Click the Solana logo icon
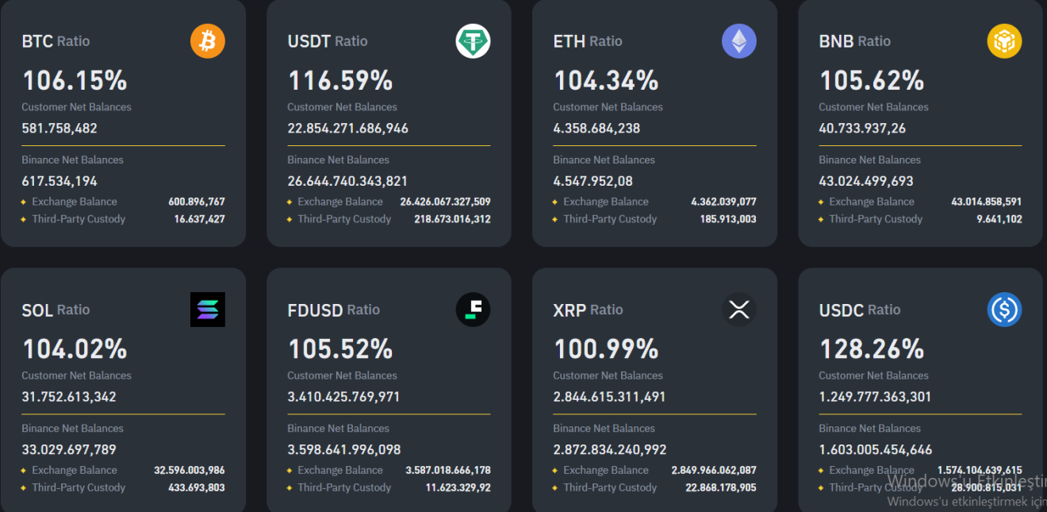Image resolution: width=1047 pixels, height=512 pixels. pyautogui.click(x=208, y=310)
